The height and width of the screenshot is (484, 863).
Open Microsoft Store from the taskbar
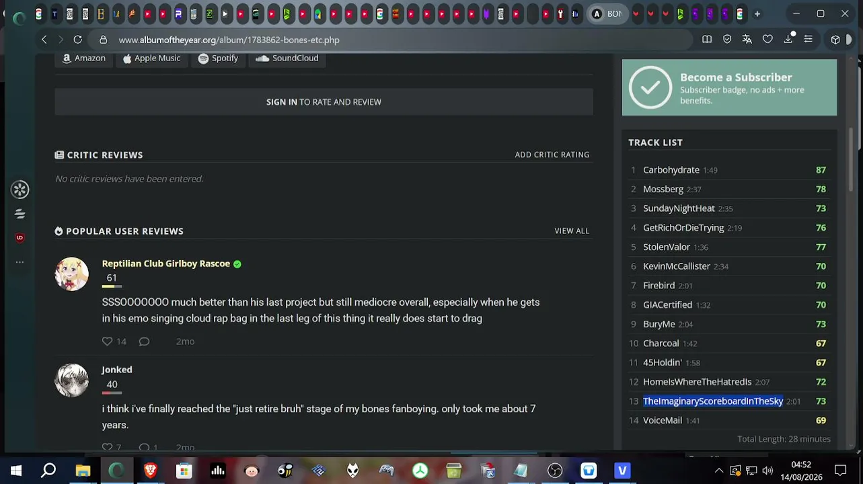tap(184, 471)
